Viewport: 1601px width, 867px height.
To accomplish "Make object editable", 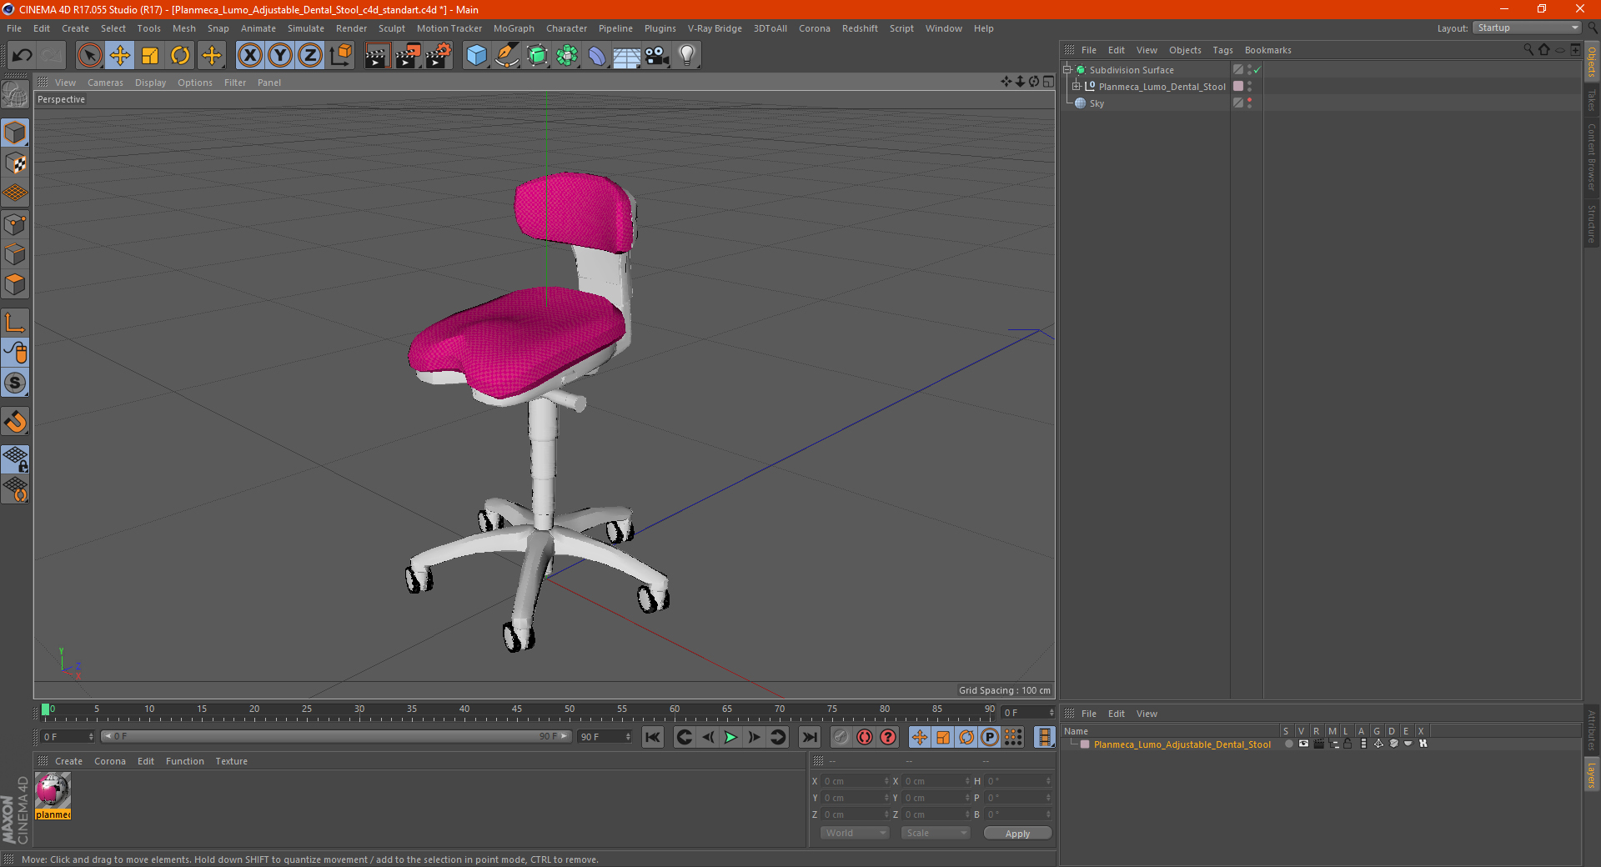I will 15,95.
